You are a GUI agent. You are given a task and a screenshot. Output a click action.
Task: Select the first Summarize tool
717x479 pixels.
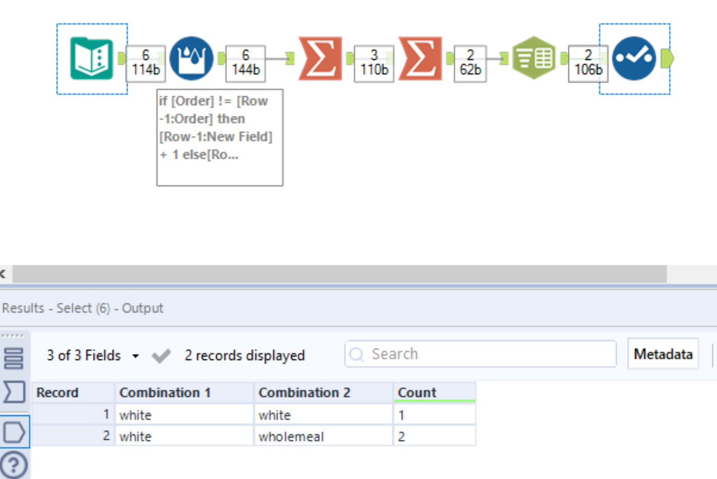(319, 58)
